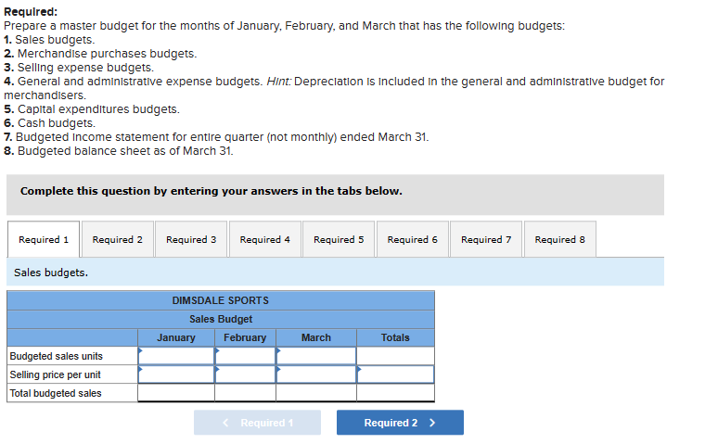The width and height of the screenshot is (718, 444).
Task: Open the Required 7 tab
Action: click(x=486, y=239)
